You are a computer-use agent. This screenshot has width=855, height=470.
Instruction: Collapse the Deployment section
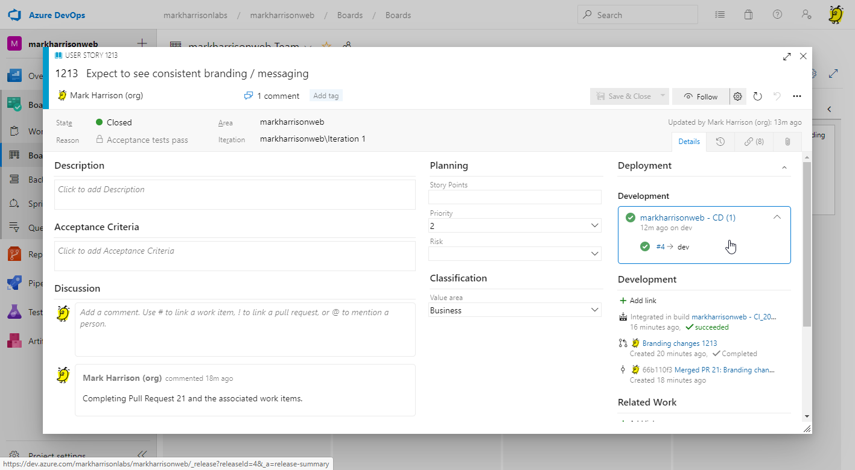click(784, 167)
